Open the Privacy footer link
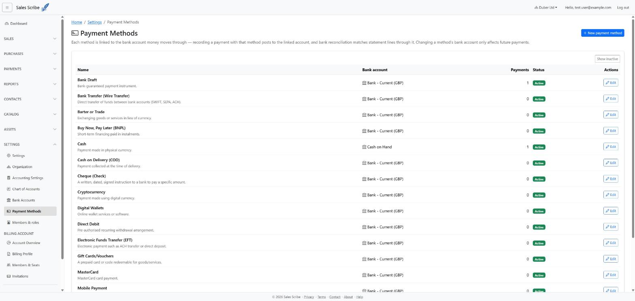Viewport: 635px width, 301px height. (x=309, y=297)
